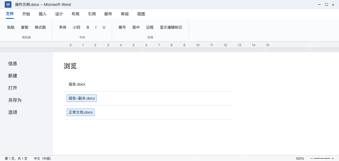Select the file 正常文档.docx
The width and height of the screenshot is (339, 161).
pyautogui.click(x=81, y=112)
